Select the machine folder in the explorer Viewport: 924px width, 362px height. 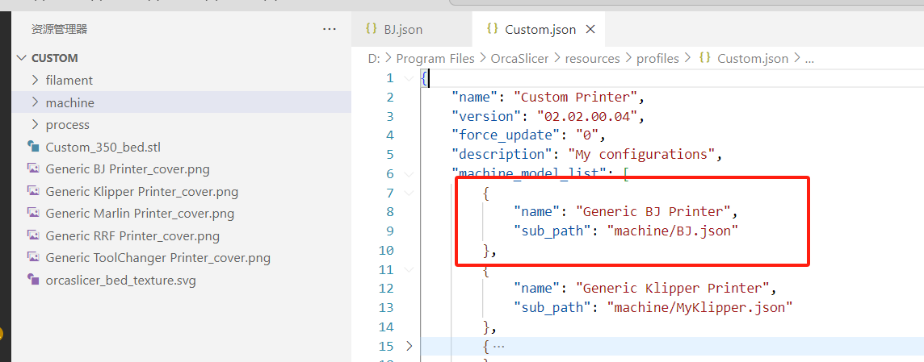[x=69, y=102]
